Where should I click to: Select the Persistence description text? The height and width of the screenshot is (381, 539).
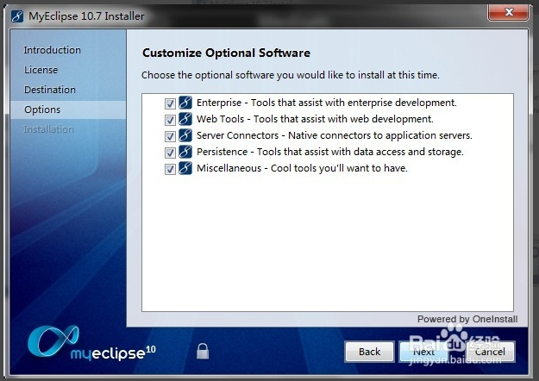[x=330, y=152]
